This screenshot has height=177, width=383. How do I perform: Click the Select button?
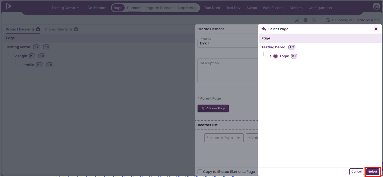click(x=373, y=172)
